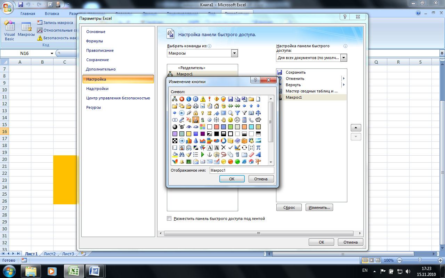The width and height of the screenshot is (445, 278).
Task: Pick the anchor symbol
Action: [x=209, y=155]
